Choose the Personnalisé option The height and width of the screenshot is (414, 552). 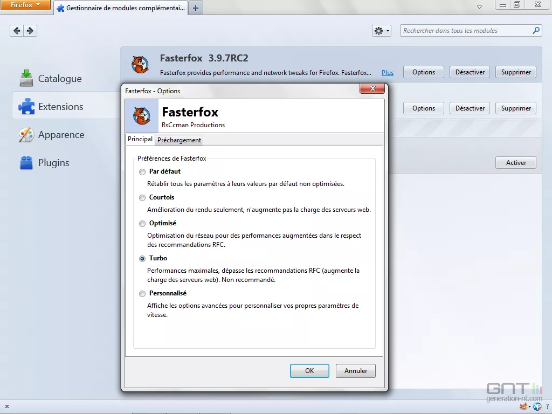(x=142, y=293)
